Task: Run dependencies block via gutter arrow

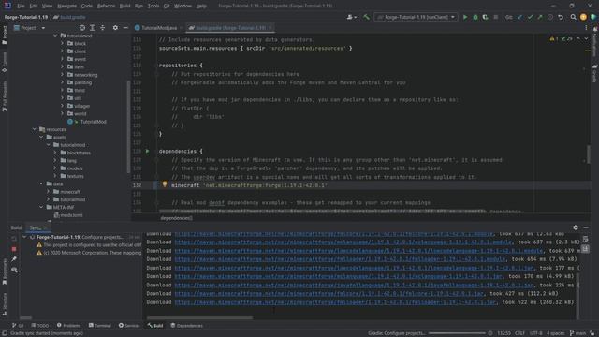Action: pos(148,151)
